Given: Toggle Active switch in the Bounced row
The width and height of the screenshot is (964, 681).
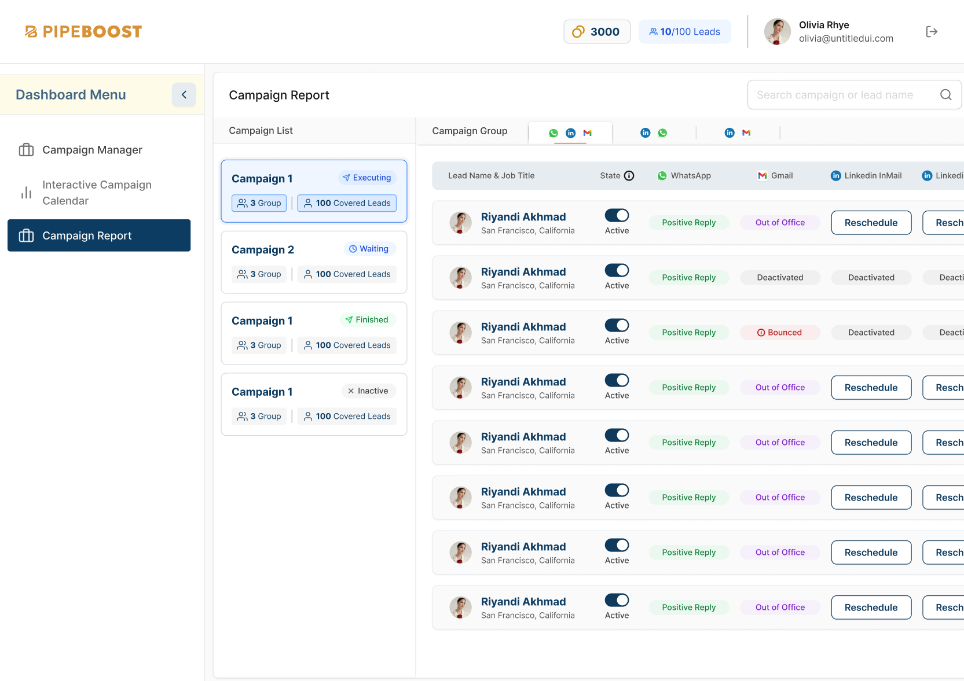Looking at the screenshot, I should [617, 325].
